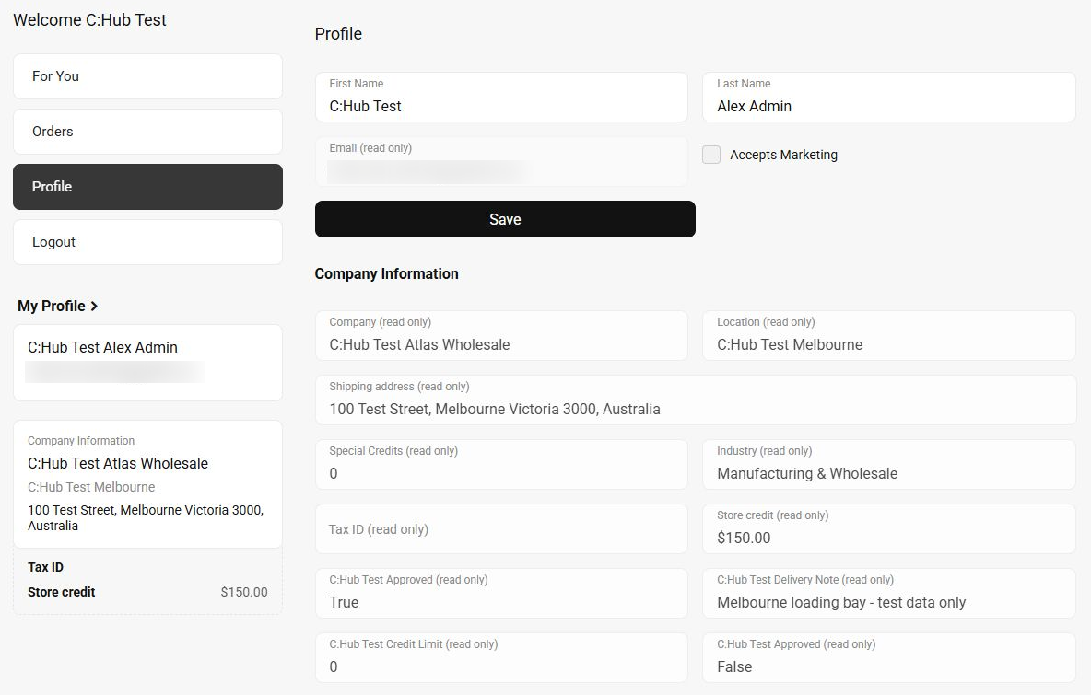Click the C:Hub Test Delivery Note field
This screenshot has height=695, width=1091.
[x=889, y=594]
